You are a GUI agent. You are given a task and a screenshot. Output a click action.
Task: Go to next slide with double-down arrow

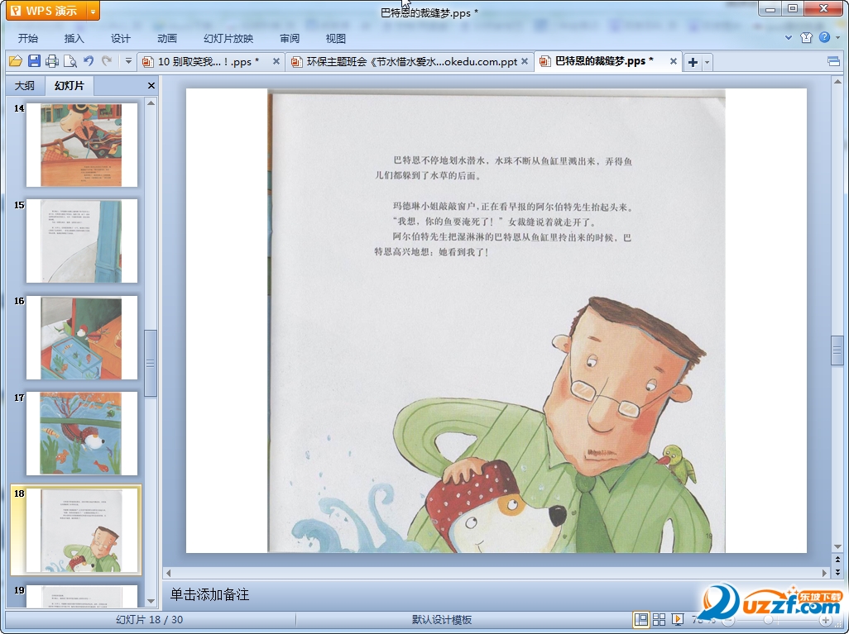click(837, 572)
